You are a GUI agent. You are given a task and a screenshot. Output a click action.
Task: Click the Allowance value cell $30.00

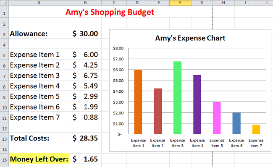pos(85,34)
